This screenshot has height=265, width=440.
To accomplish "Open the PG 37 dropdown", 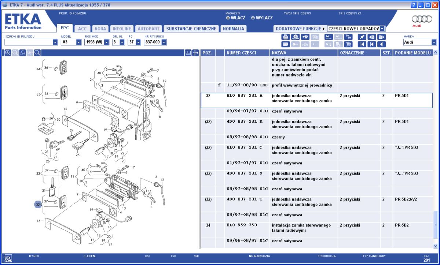I will [x=138, y=42].
